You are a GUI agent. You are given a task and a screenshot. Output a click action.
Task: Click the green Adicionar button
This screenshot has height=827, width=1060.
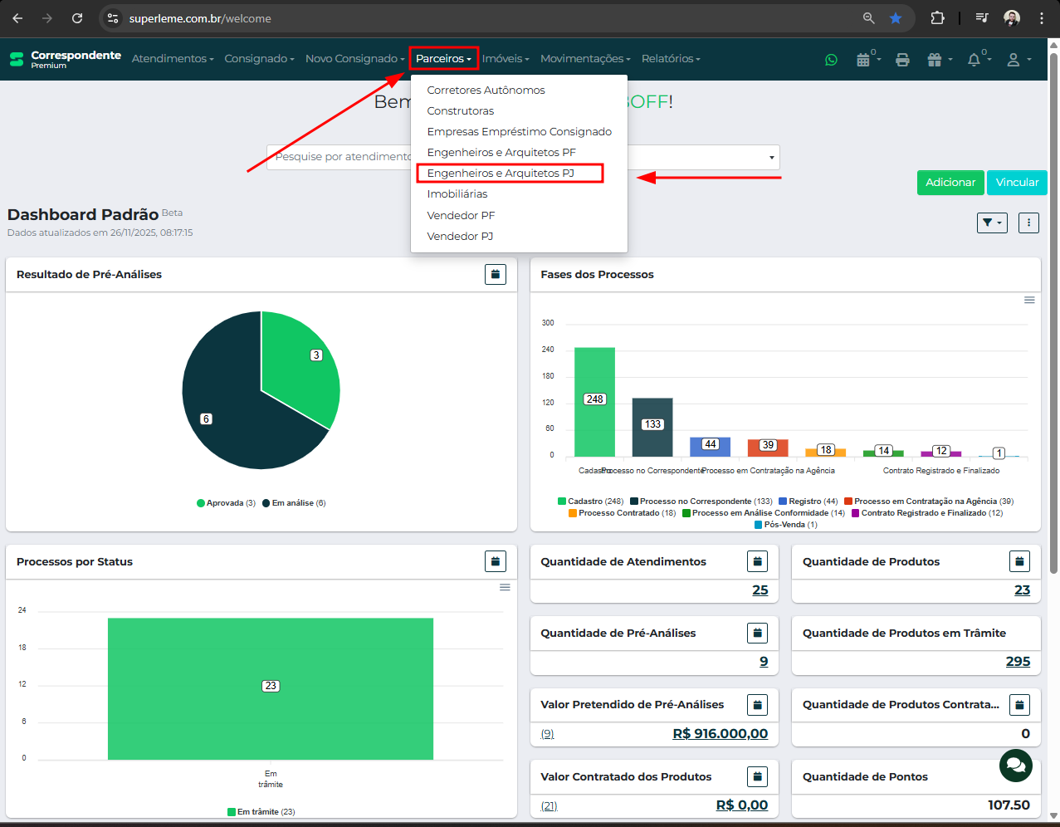coord(950,183)
